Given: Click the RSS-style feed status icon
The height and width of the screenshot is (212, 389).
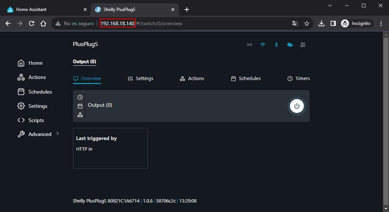Looking at the screenshot, I should pos(303,45).
